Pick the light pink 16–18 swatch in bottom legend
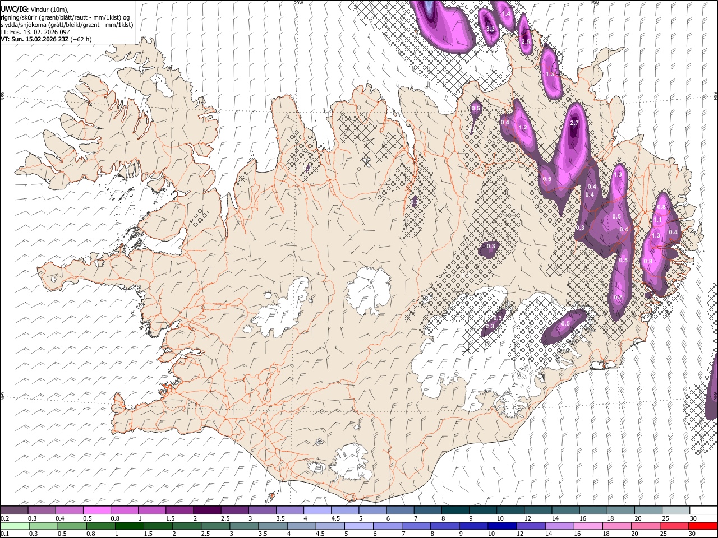The image size is (718, 538). click(588, 526)
